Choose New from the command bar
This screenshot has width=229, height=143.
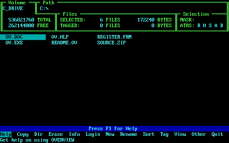[x=110, y=134]
